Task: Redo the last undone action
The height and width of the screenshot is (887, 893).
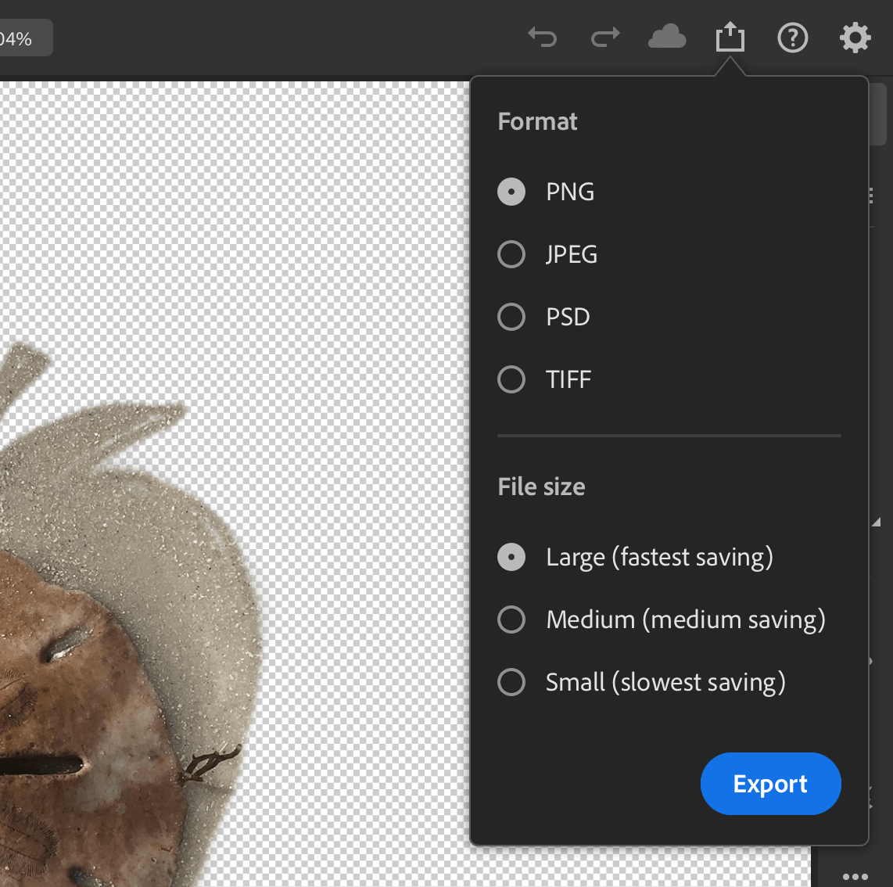Action: [x=604, y=37]
